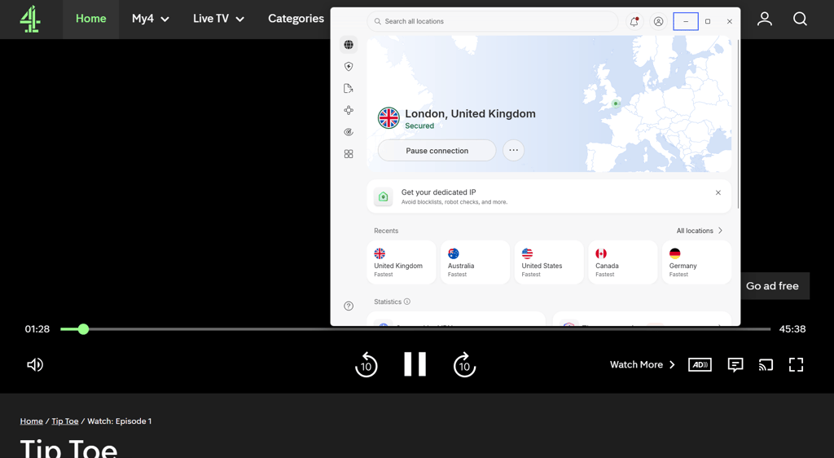Click the Statistics heading text
The image size is (834, 458).
388,302
